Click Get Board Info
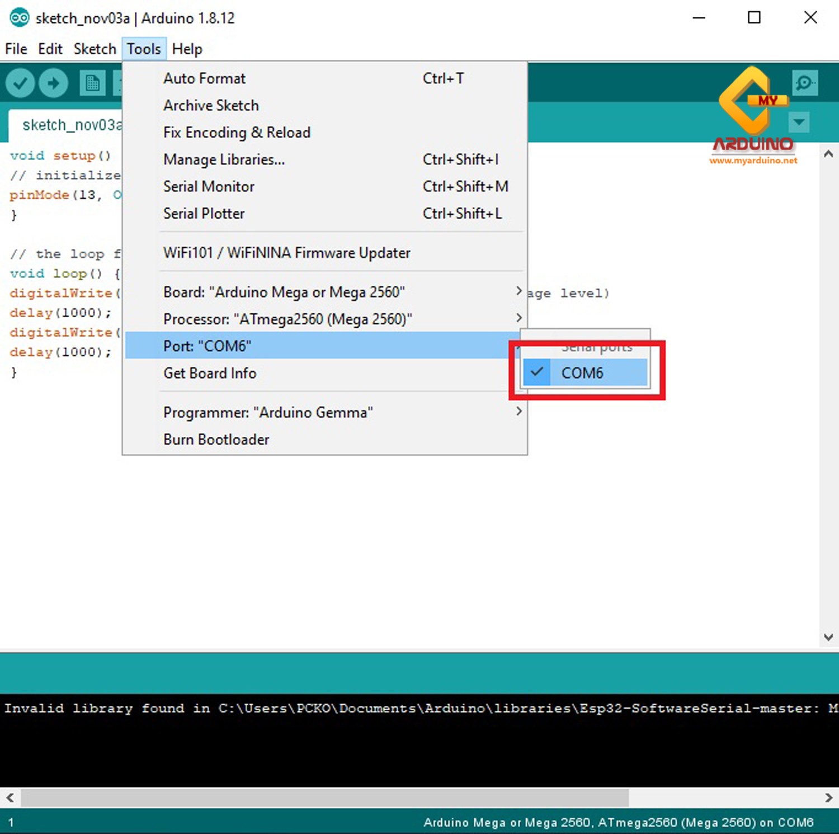The width and height of the screenshot is (839, 834). [210, 373]
